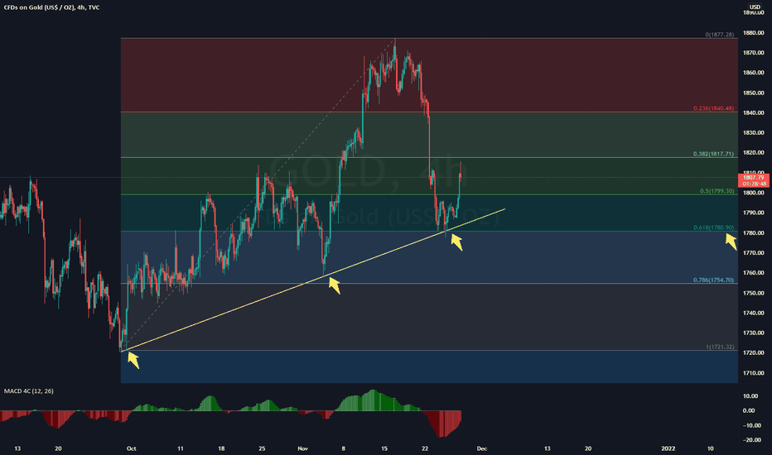Click 1820.00 on the price axis
Image resolution: width=772 pixels, height=455 pixels.
pyautogui.click(x=753, y=153)
